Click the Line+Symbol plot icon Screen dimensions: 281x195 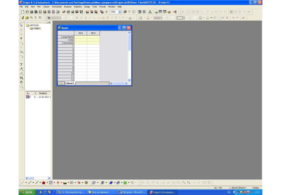[x=37, y=183]
